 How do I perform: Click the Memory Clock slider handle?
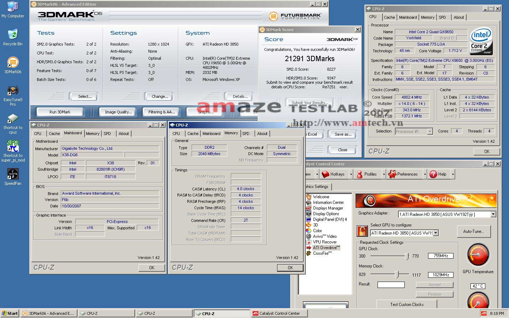[x=397, y=275]
